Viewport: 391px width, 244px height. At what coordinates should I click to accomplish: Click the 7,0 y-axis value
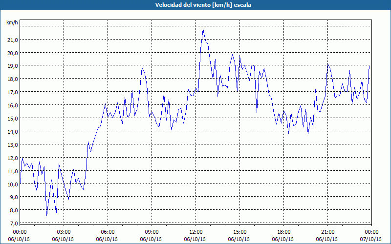[14, 224]
